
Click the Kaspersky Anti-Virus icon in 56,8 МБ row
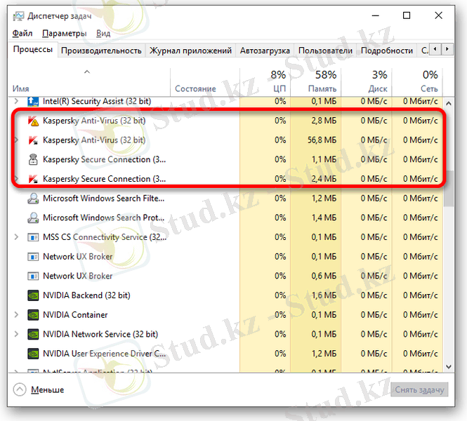pyautogui.click(x=33, y=140)
